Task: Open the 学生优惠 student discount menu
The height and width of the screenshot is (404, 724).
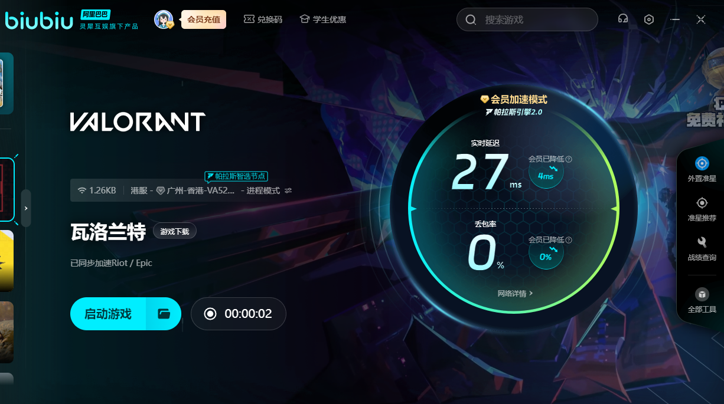Action: coord(322,19)
